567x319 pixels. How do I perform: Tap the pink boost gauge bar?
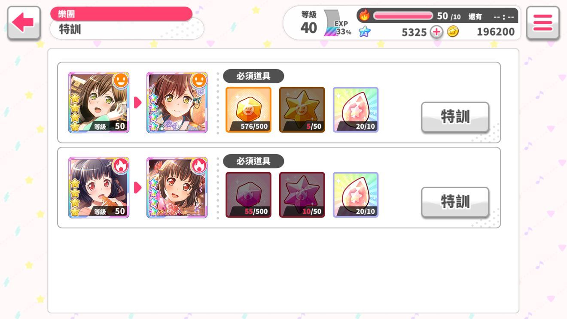(x=403, y=16)
